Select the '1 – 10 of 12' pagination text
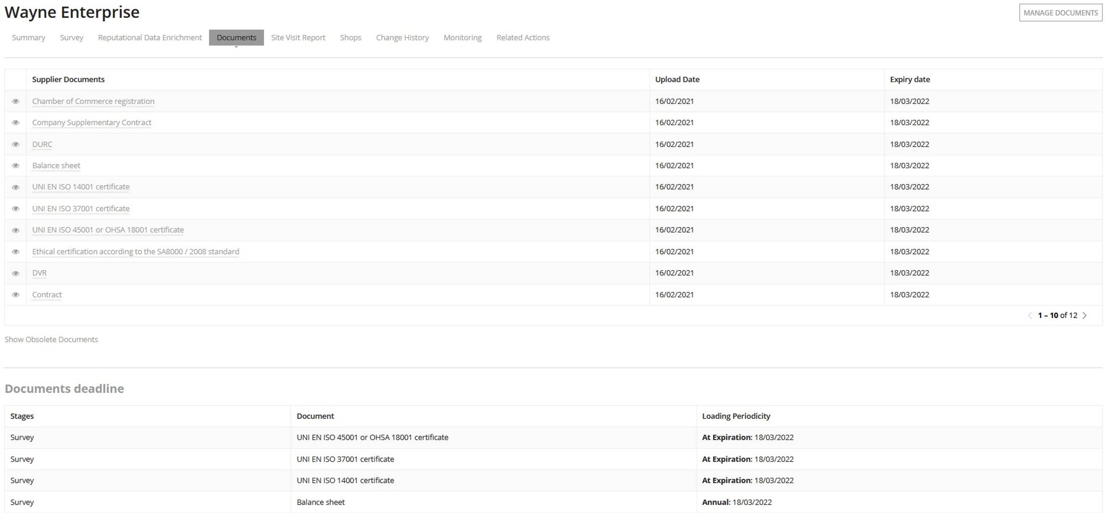This screenshot has width=1109, height=513. (x=1057, y=315)
